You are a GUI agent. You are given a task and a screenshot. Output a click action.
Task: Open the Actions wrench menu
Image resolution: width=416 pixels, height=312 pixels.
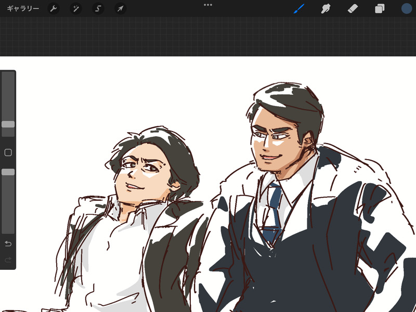coord(54,9)
